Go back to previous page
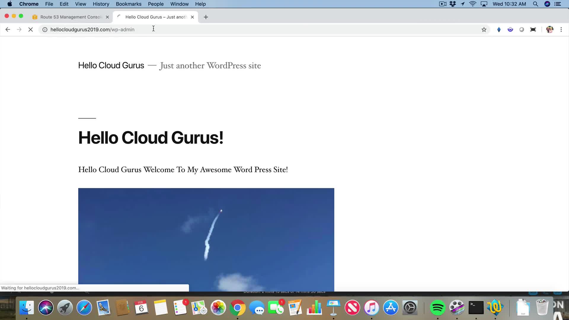 click(x=8, y=30)
